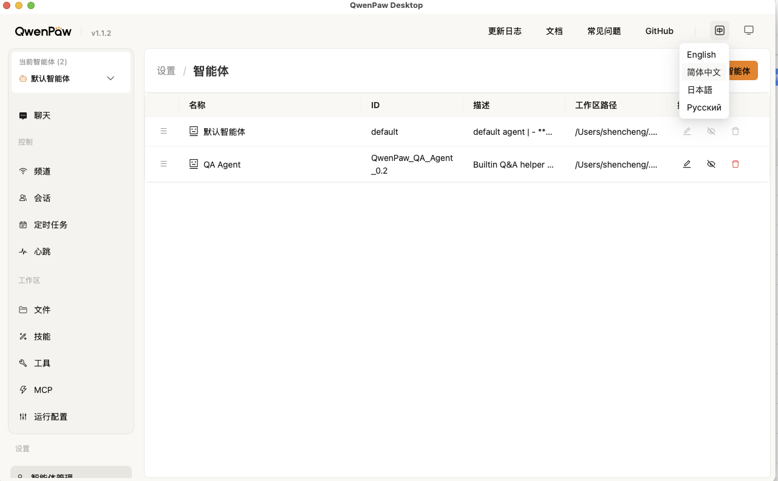The image size is (778, 481).
Task: Edit the QA Agent row
Action: point(687,164)
